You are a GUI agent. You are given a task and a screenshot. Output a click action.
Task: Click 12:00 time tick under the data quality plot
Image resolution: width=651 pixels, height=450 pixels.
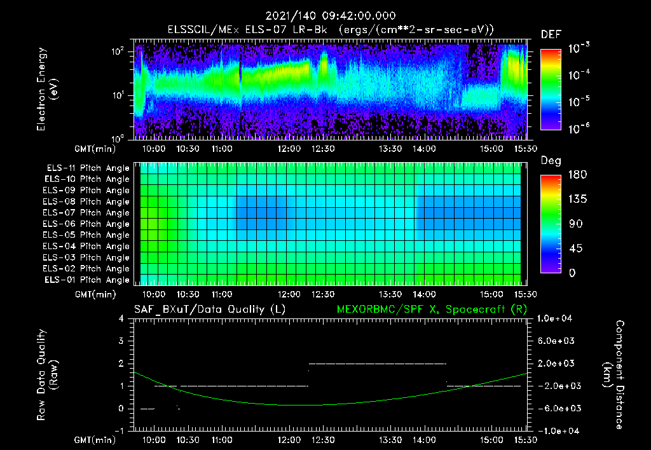[x=289, y=440]
